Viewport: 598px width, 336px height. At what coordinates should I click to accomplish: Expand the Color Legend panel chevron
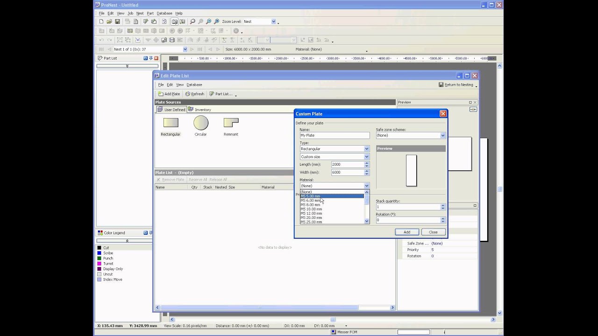(x=127, y=241)
